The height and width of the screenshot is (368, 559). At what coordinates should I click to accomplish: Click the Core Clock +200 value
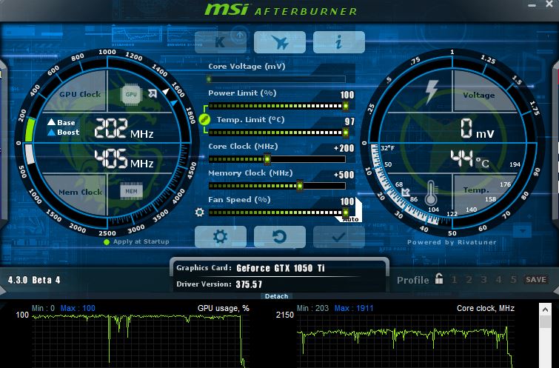tap(344, 148)
